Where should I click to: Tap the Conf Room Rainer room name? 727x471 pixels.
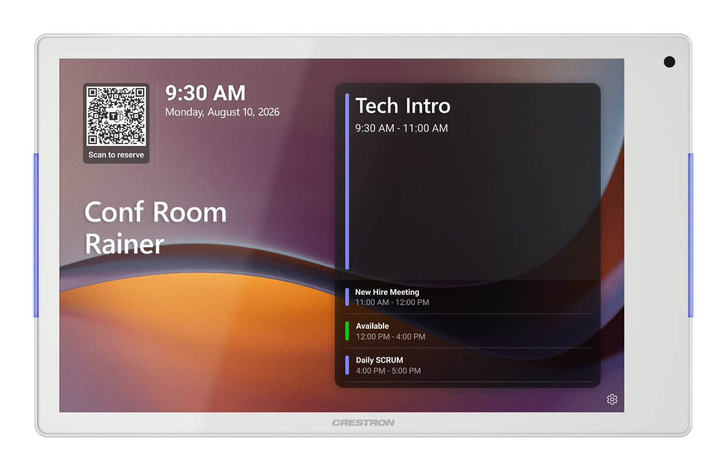155,228
